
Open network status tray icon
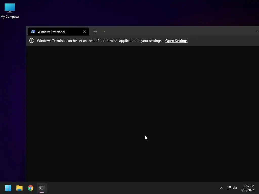pos(228,188)
